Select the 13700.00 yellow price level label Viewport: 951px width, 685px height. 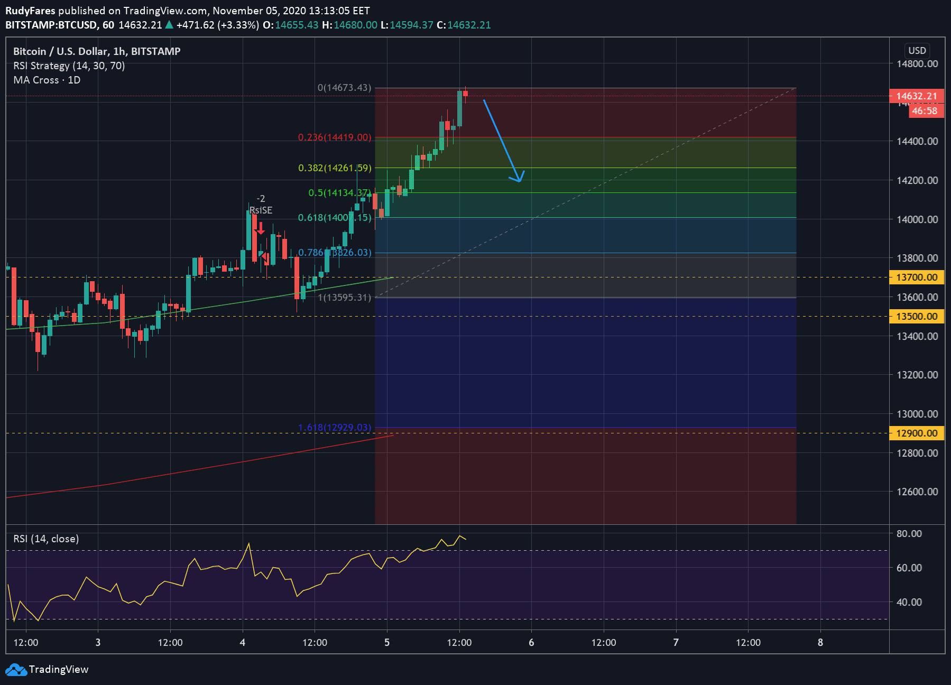[x=917, y=277]
